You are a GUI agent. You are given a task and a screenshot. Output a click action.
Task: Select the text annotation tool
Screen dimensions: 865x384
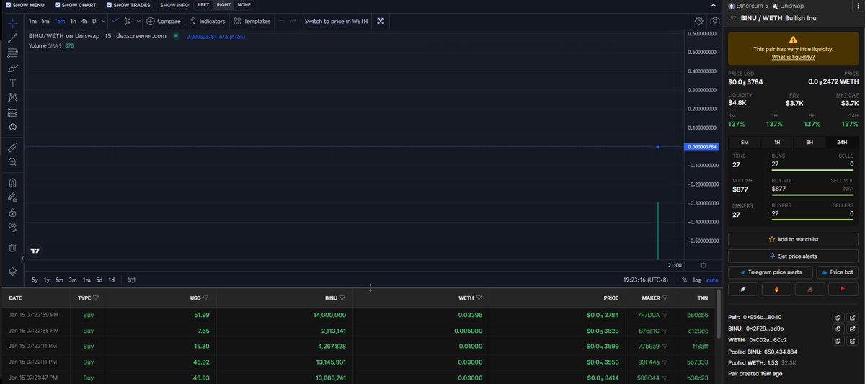[12, 83]
